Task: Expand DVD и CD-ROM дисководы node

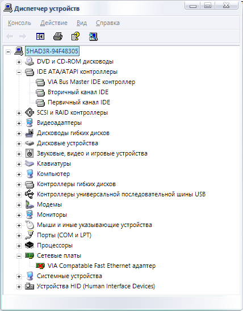Action: click(19, 62)
